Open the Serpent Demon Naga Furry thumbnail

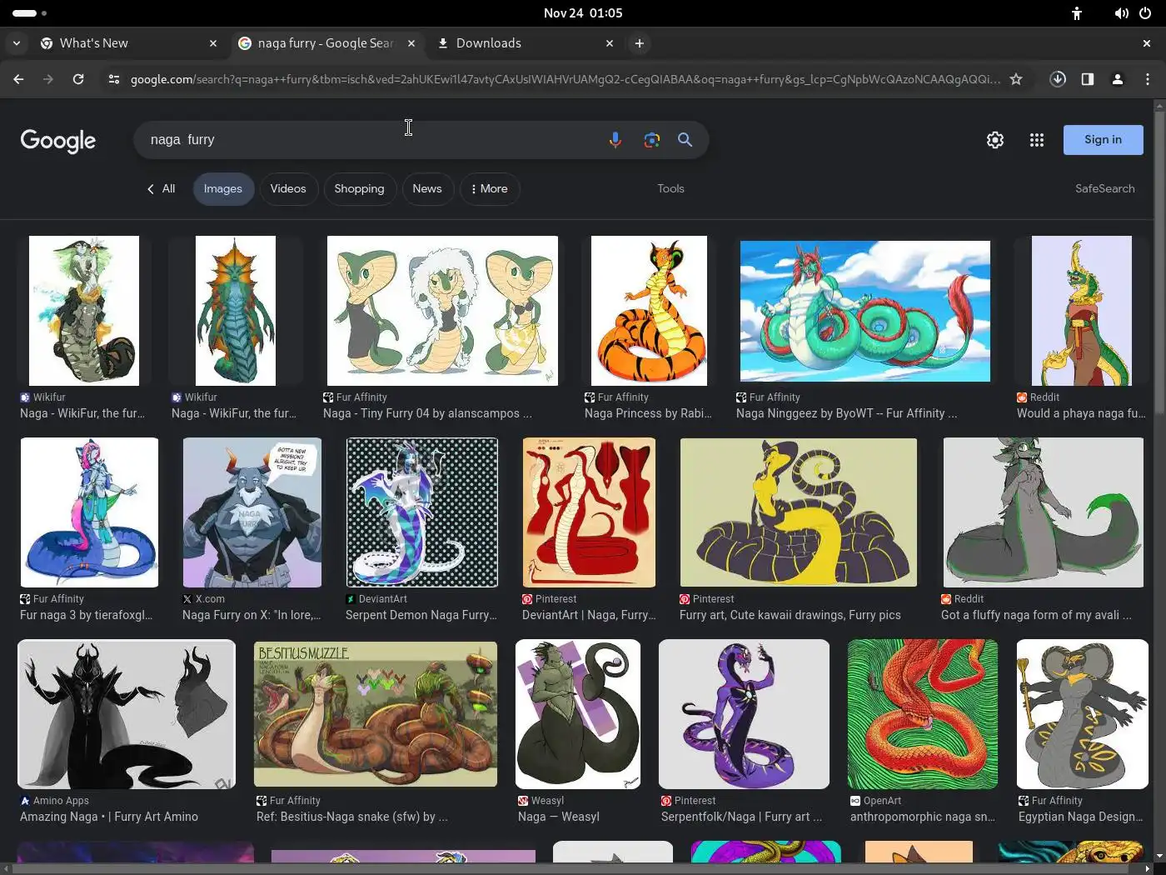[x=422, y=512]
